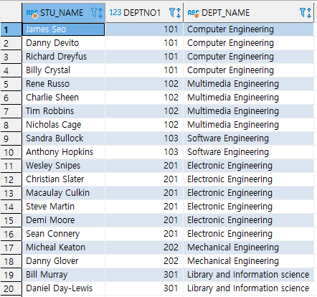This screenshot has width=317, height=297.
Task: Click the 'Danny Glover' cell
Action: coord(63,261)
